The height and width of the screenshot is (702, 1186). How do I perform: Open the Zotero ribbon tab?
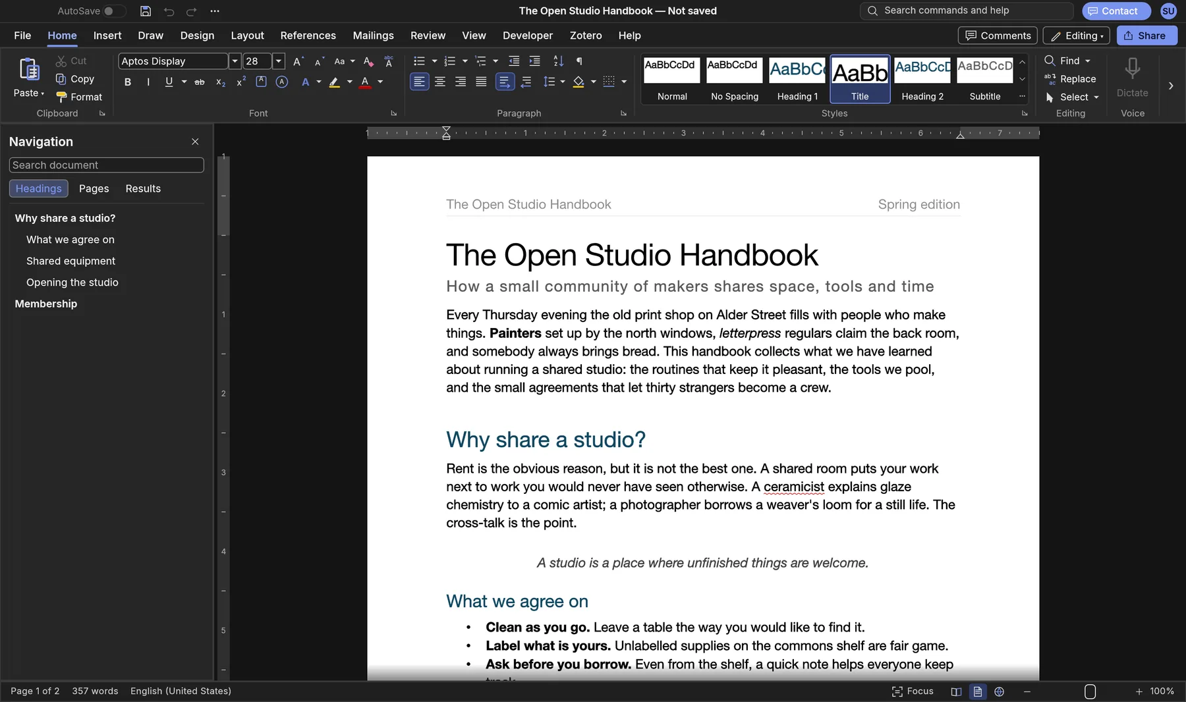586,36
